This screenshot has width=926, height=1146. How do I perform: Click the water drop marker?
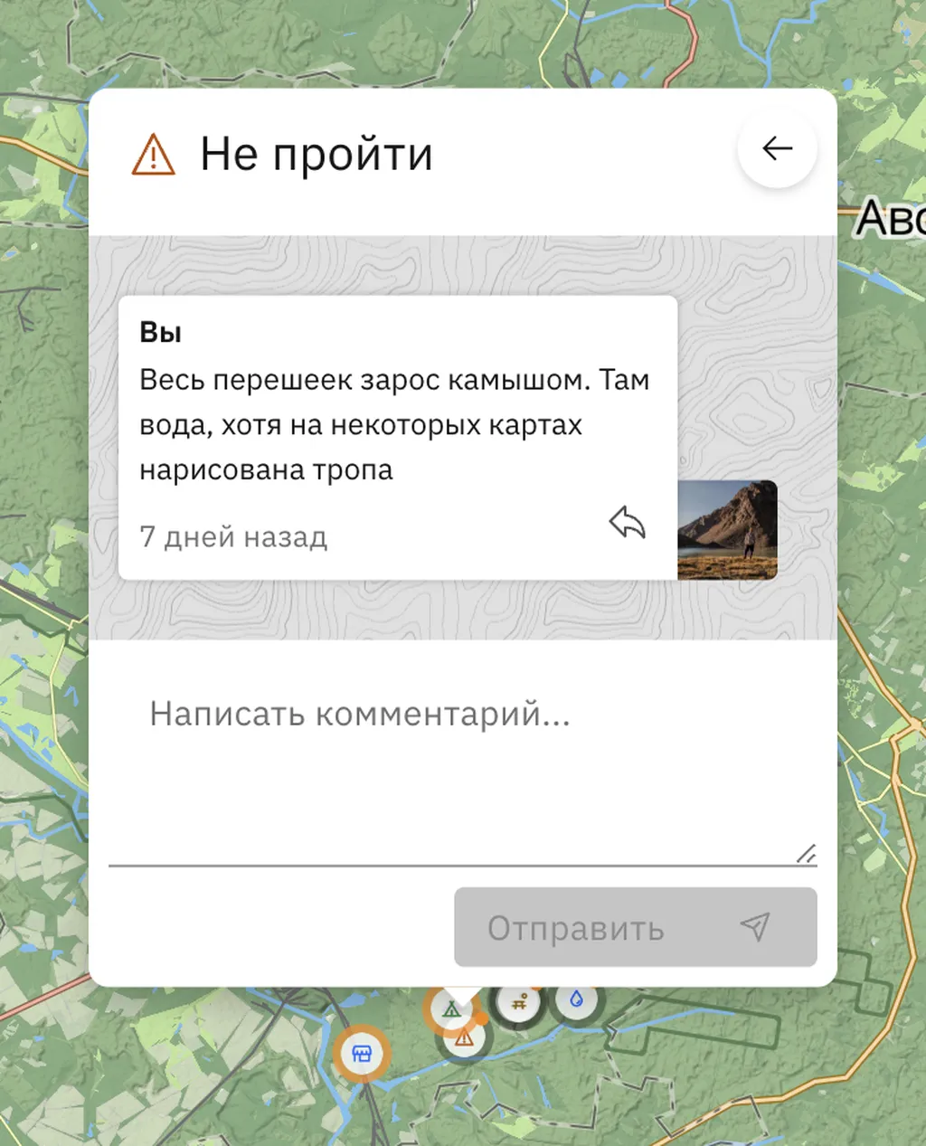(576, 1000)
